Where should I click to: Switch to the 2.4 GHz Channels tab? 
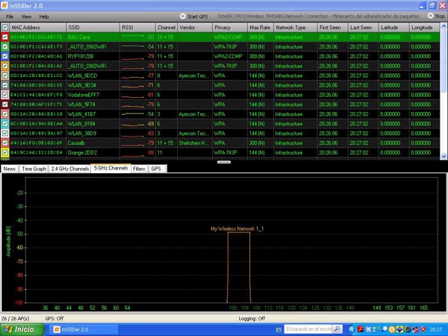coord(70,169)
